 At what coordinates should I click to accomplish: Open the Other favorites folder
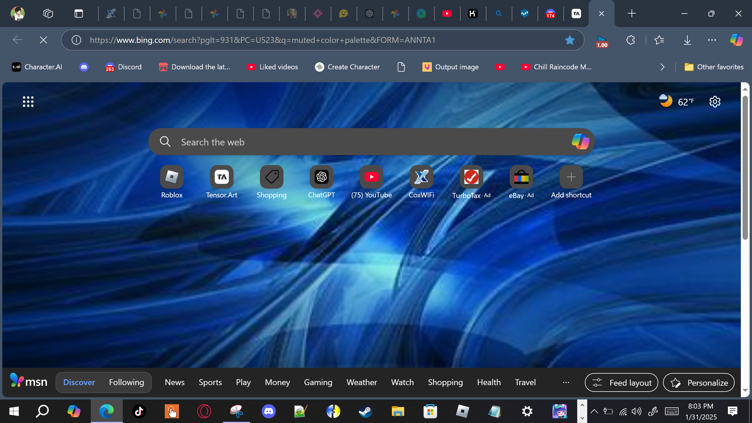(714, 67)
